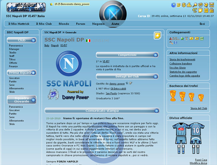Open the Cerca ID search link

144,16
